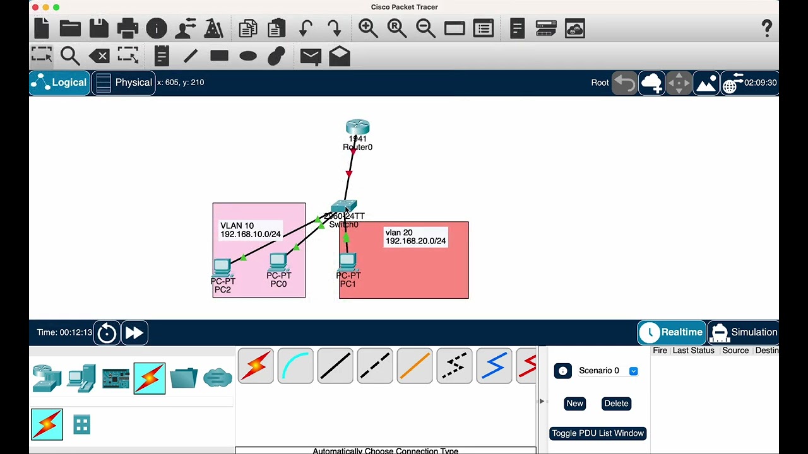Copy the selection with the copy icon
Viewport: 808px width, 454px height.
(248, 28)
